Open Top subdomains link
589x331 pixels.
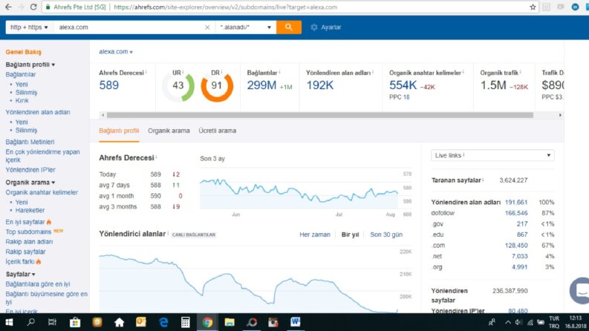28,232
